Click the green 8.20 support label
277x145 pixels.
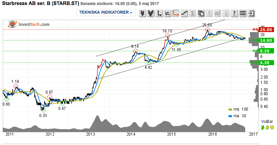(x=266, y=51)
